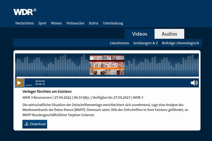Click the elapsed time display 00:00:00
This screenshot has height=141, width=212.
point(40,81)
